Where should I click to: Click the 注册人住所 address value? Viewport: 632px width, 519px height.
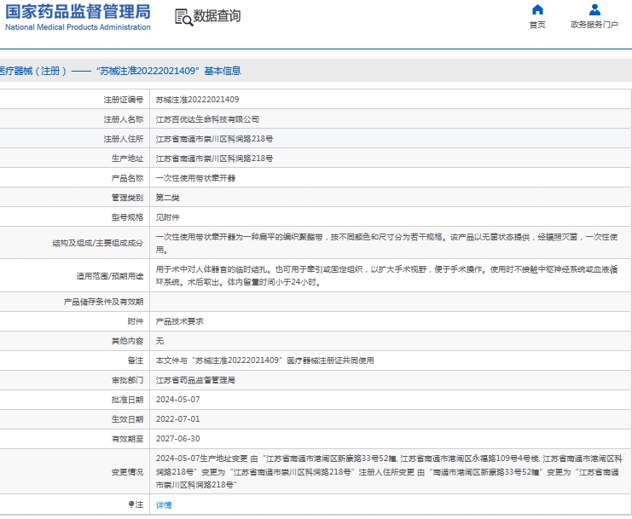tap(214, 139)
